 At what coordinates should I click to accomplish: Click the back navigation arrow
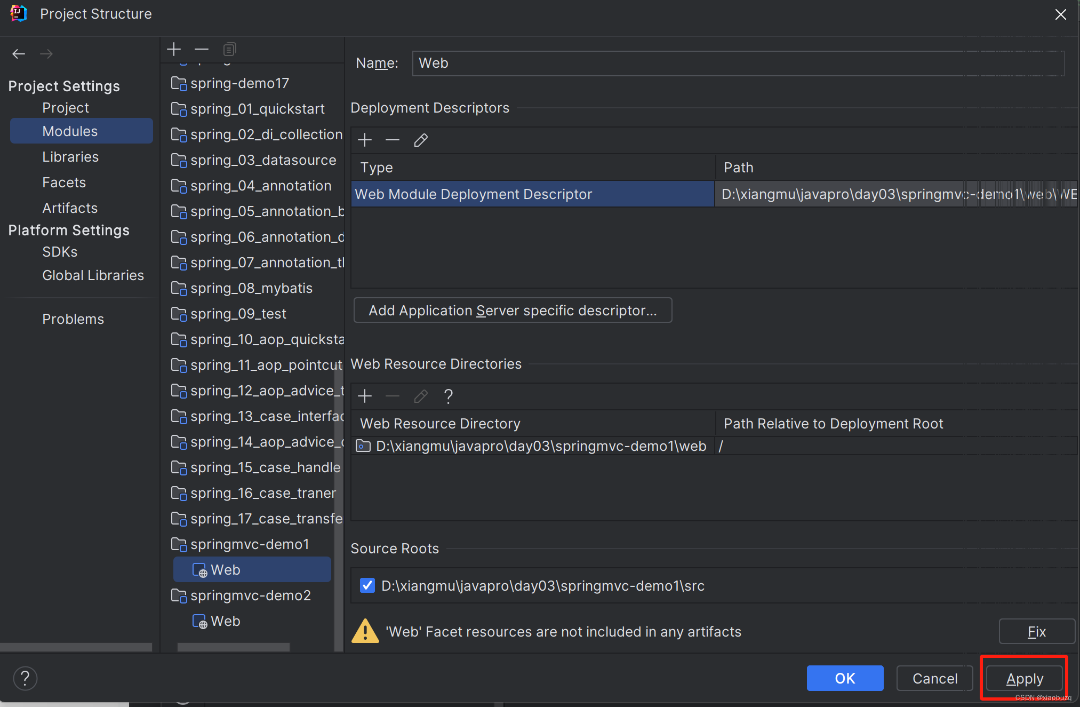(x=19, y=54)
